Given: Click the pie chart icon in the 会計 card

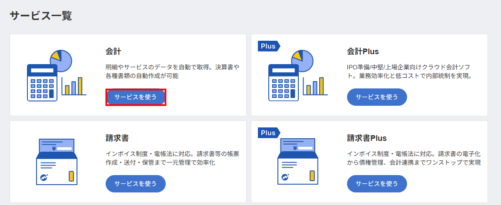Looking at the screenshot, I should tap(61, 60).
